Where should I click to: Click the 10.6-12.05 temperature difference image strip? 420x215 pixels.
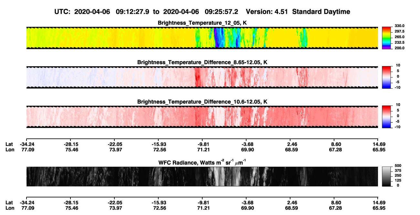coord(202,117)
